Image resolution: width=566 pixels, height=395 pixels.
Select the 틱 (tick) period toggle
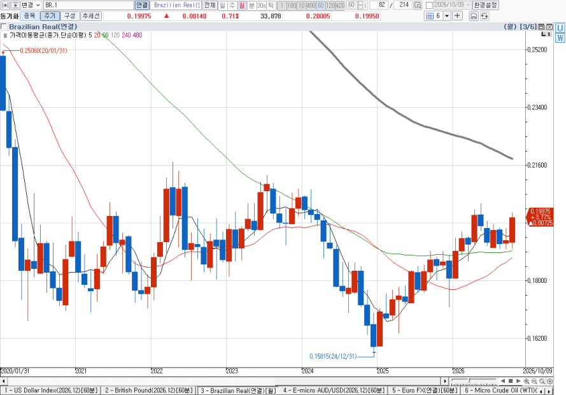click(x=271, y=6)
